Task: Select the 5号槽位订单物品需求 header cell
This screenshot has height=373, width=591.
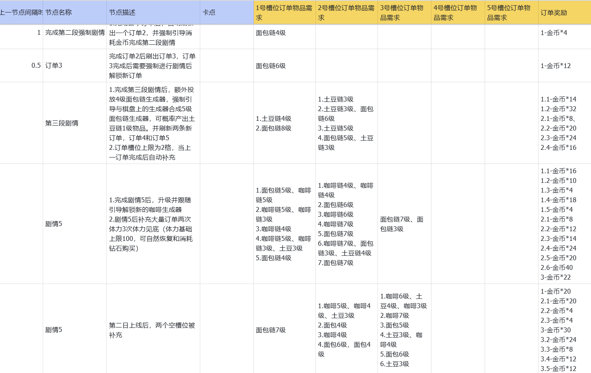Action: coord(512,12)
